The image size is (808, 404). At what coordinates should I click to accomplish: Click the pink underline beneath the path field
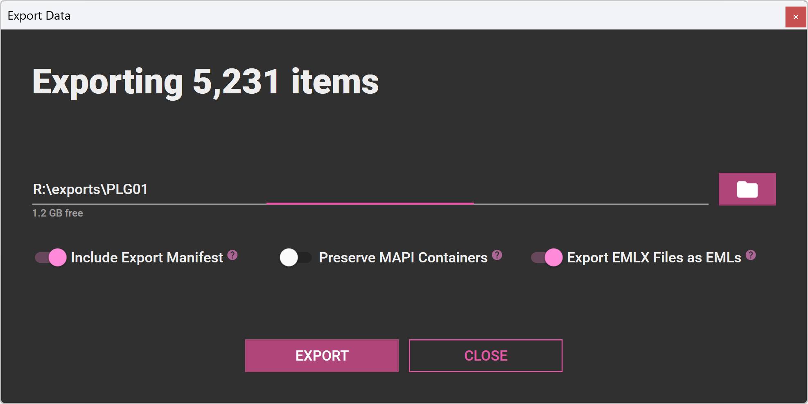[370, 203]
